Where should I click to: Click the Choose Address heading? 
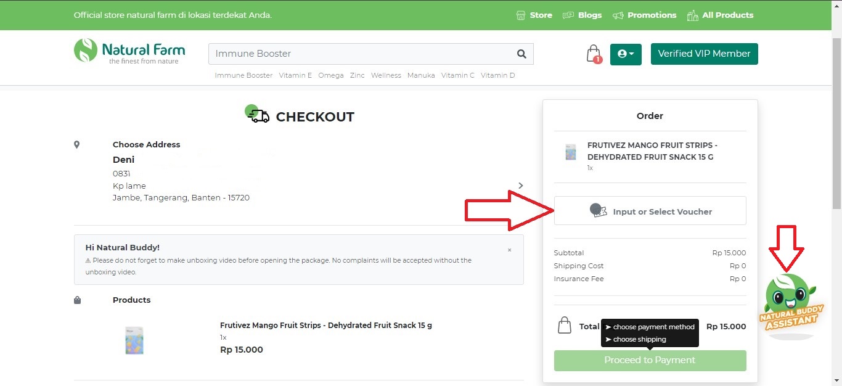tap(147, 144)
